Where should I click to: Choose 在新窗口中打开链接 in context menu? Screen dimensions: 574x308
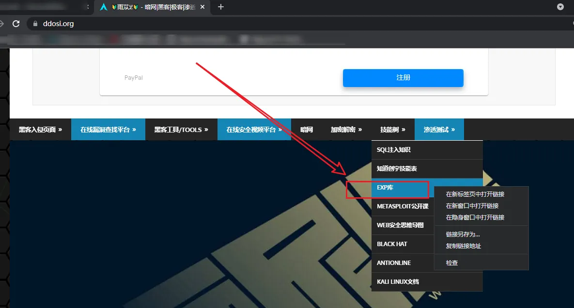(x=481, y=205)
